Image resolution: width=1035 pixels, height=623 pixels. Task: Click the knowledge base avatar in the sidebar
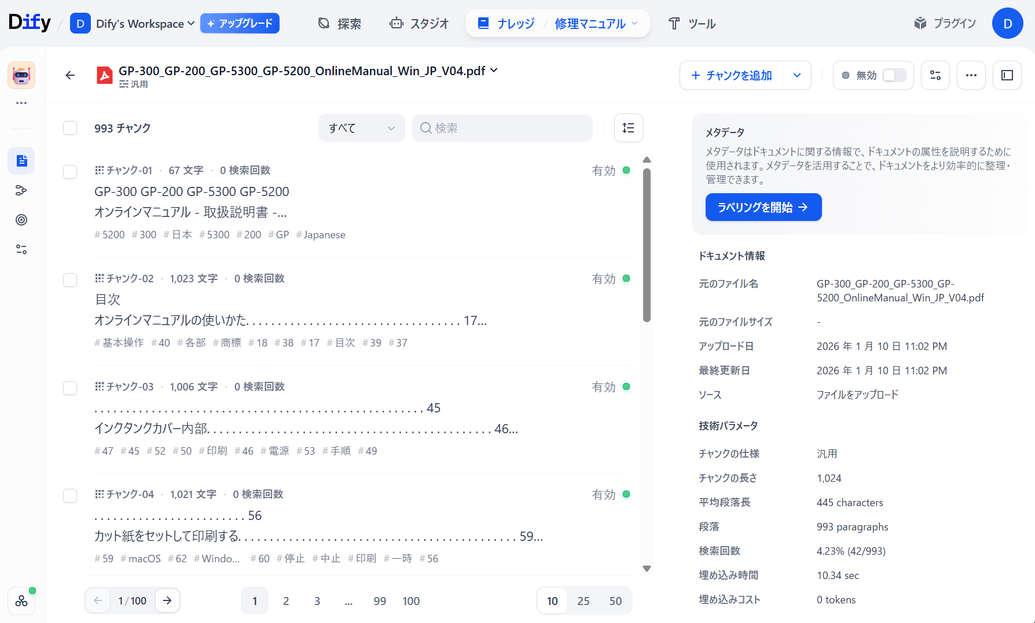coord(21,75)
